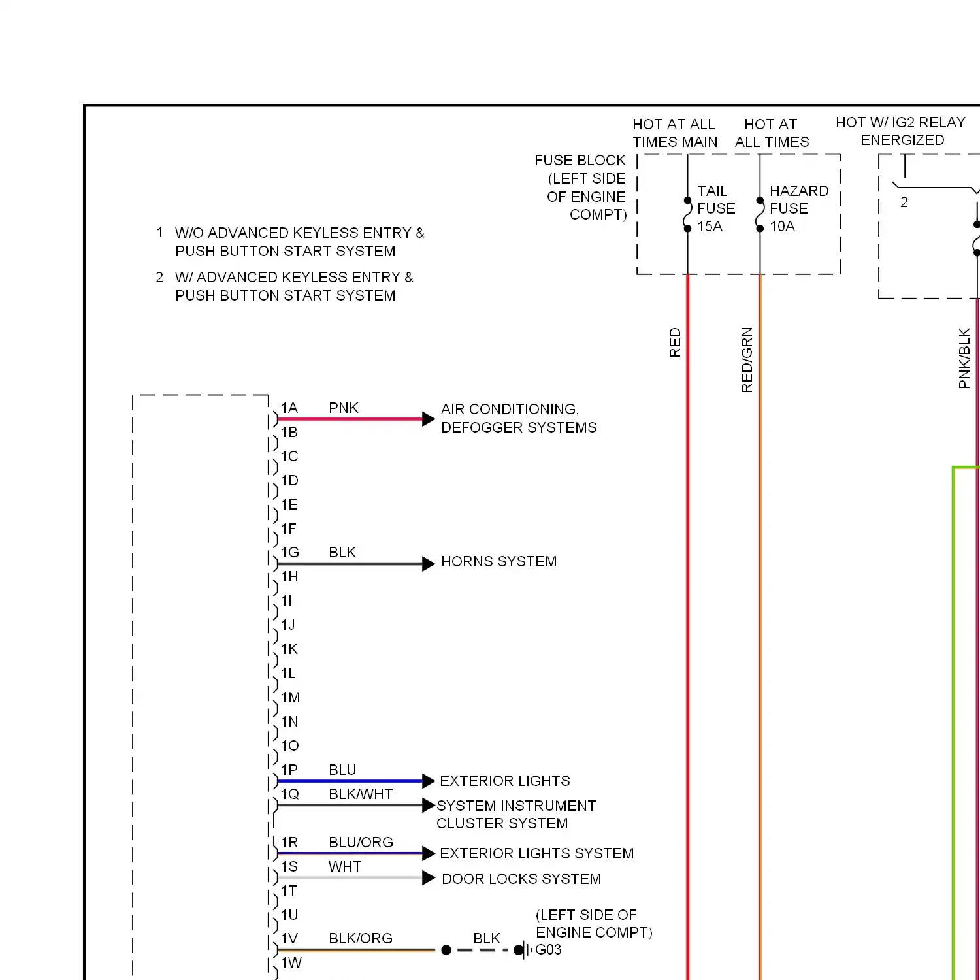Image resolution: width=980 pixels, height=980 pixels.
Task: Click the WHT wire label at 1S
Action: point(345,867)
